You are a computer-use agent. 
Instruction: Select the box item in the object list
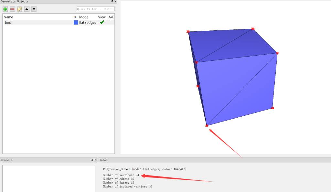tap(8, 23)
